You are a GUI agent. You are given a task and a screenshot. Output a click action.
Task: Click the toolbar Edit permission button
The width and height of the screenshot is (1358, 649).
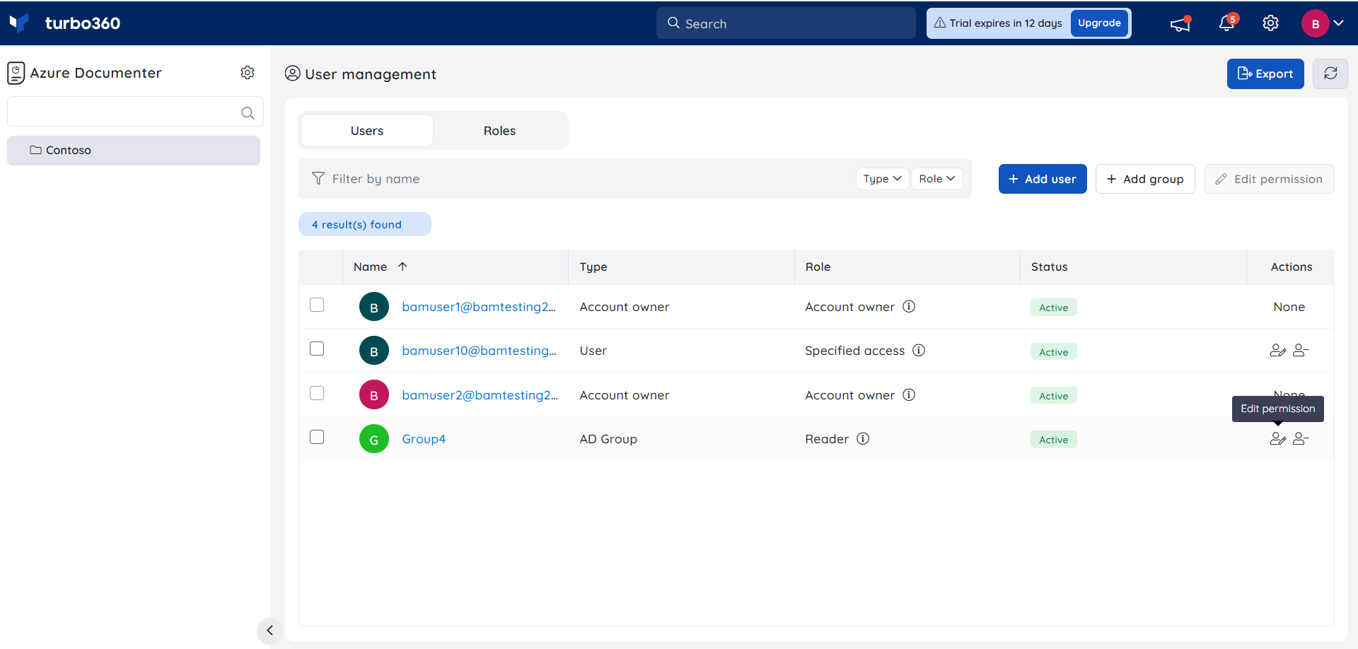1270,179
